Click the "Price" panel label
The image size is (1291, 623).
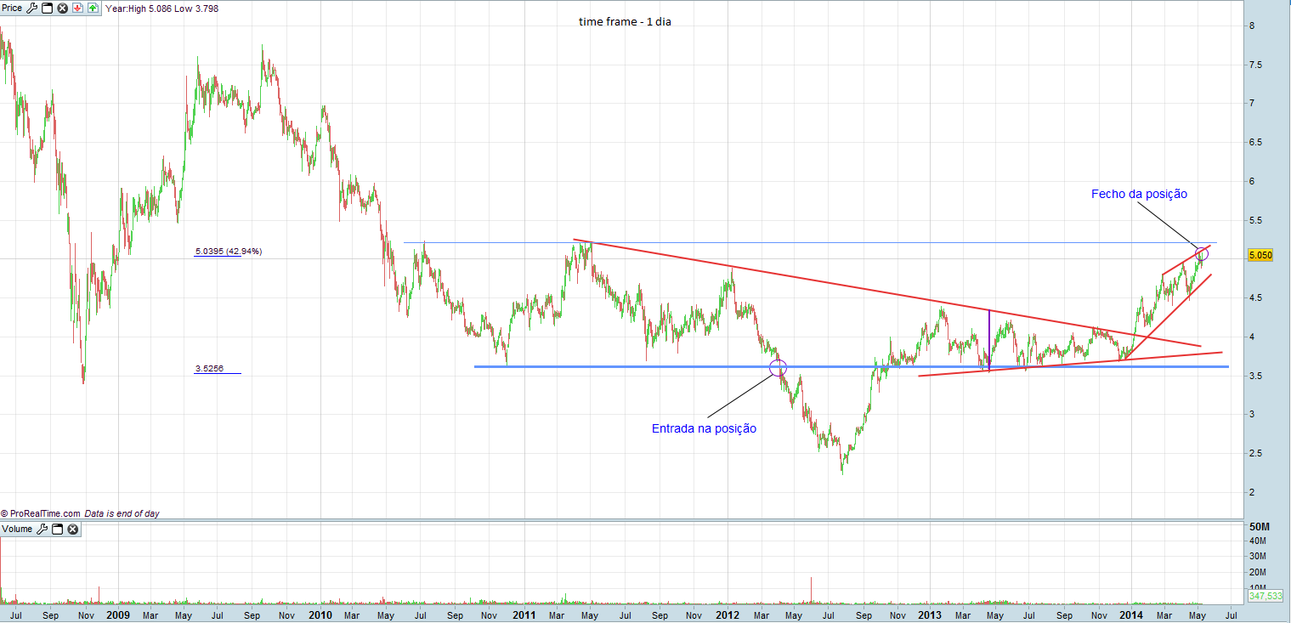[x=13, y=8]
